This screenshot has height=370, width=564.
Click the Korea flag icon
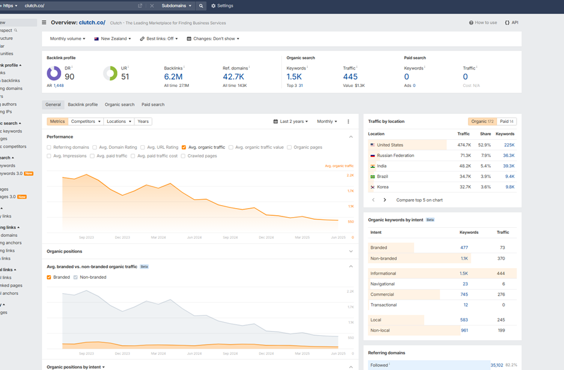[x=373, y=187]
